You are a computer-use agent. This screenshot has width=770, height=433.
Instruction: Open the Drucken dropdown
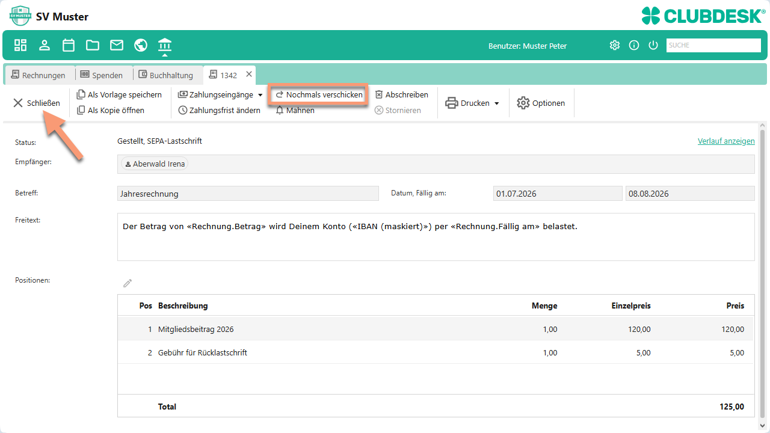pyautogui.click(x=472, y=103)
